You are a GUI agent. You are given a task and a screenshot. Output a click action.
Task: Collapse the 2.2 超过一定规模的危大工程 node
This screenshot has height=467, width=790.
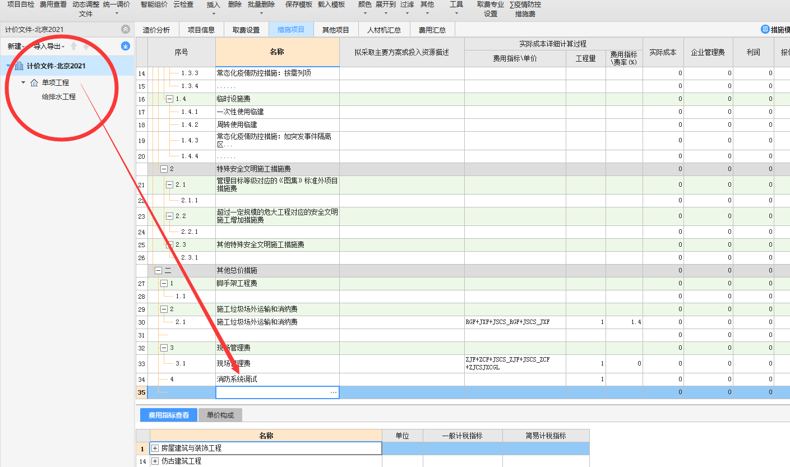pos(169,216)
